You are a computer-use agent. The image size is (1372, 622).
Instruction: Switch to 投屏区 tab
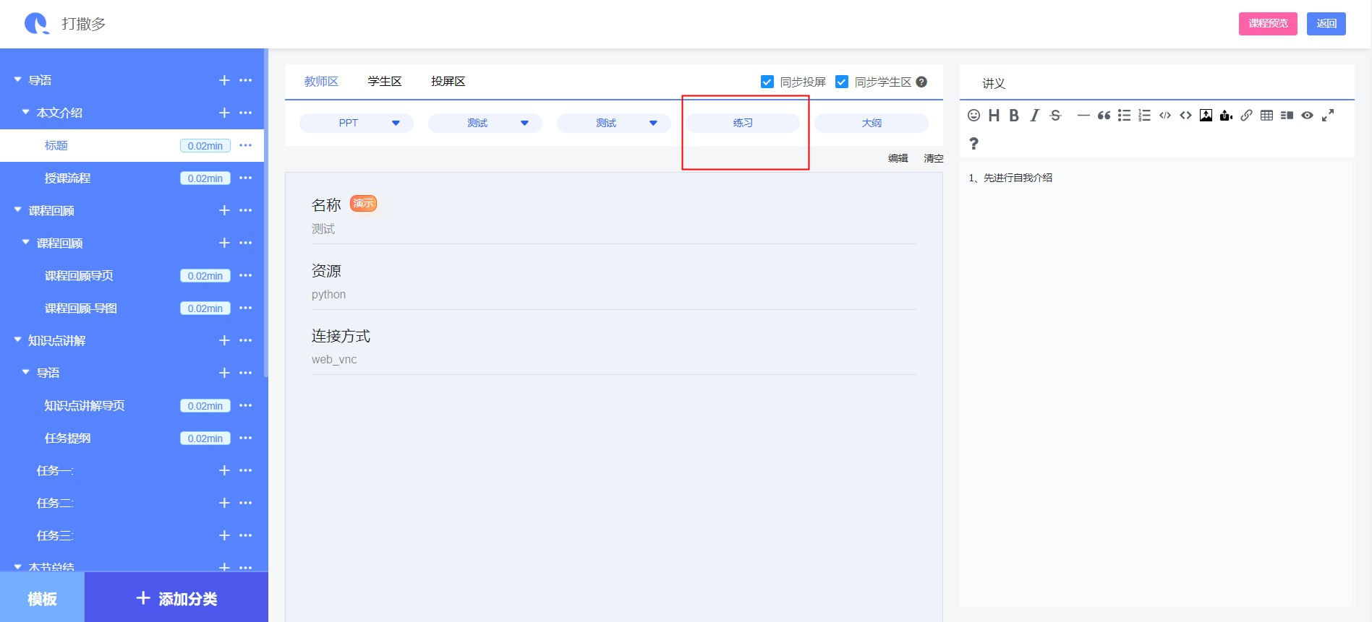point(448,82)
